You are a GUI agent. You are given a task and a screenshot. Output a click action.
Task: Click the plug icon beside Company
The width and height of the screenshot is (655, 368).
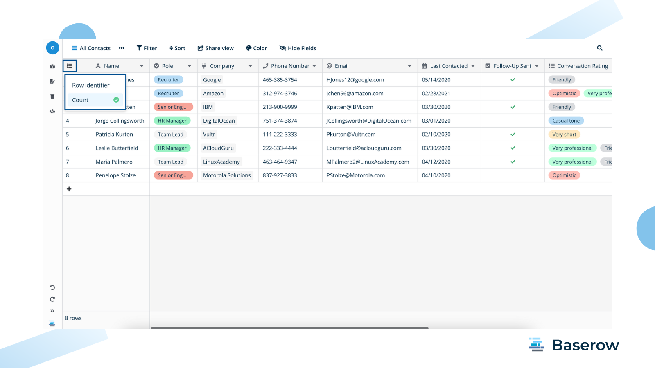pos(204,66)
